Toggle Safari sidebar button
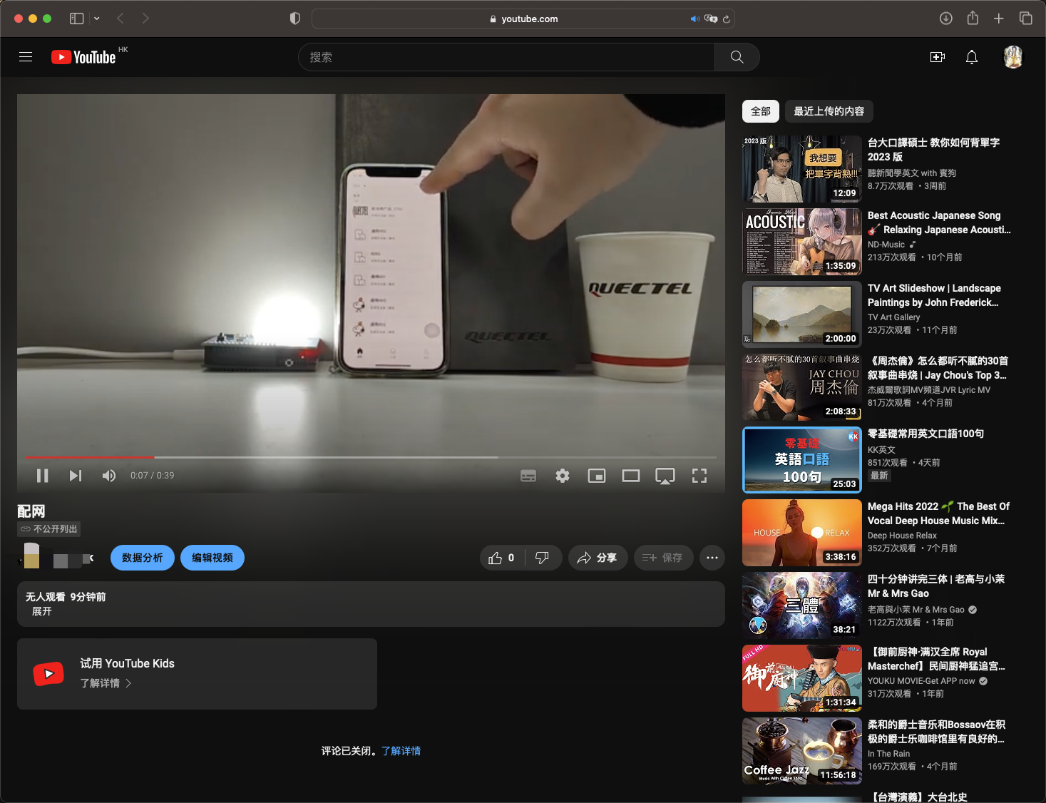Screen dimensions: 1046x803 [x=76, y=19]
